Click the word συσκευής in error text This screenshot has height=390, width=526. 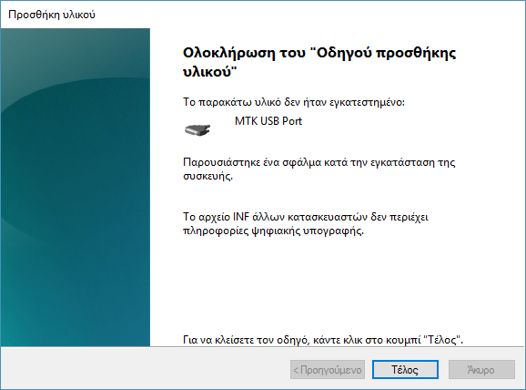pos(207,176)
